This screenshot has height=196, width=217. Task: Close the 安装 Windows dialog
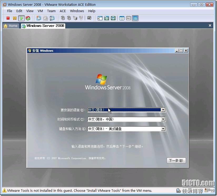[x=186, y=51]
